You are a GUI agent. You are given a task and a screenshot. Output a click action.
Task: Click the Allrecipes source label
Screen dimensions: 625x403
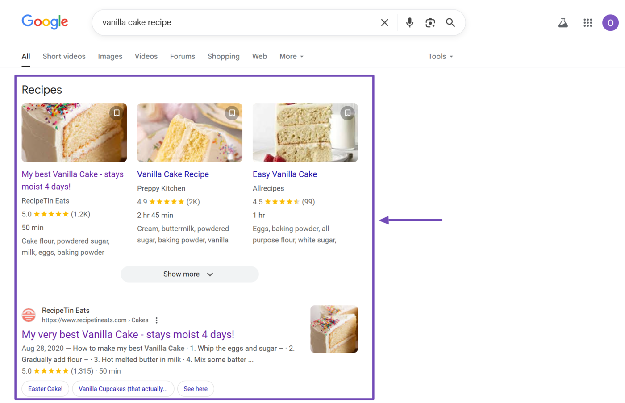click(x=268, y=188)
